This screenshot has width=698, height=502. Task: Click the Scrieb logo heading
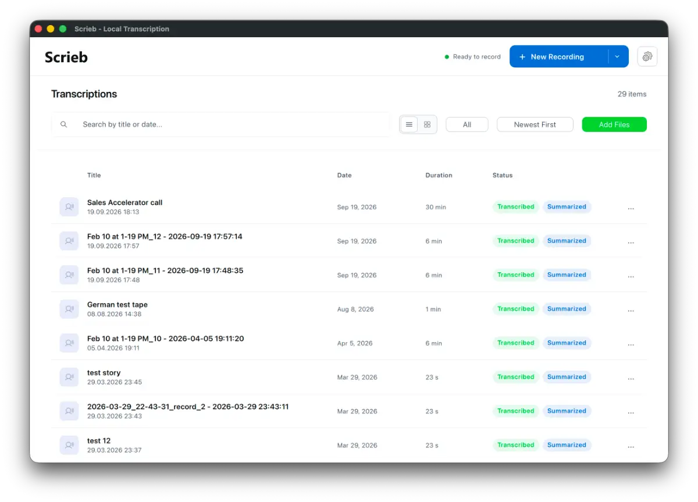[66, 57]
